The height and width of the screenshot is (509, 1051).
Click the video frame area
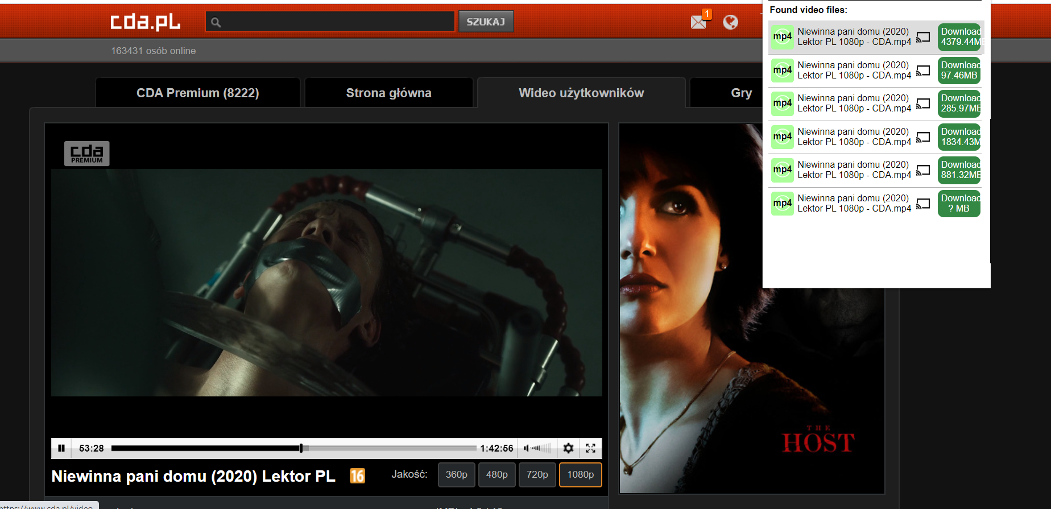coord(326,282)
